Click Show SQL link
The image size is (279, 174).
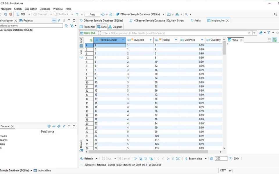tap(88, 33)
